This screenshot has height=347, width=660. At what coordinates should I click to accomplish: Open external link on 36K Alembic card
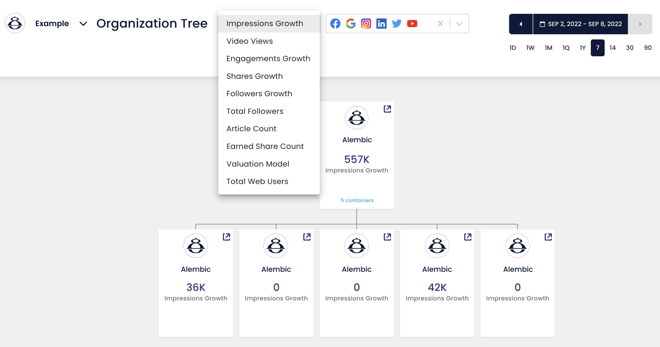click(x=226, y=237)
